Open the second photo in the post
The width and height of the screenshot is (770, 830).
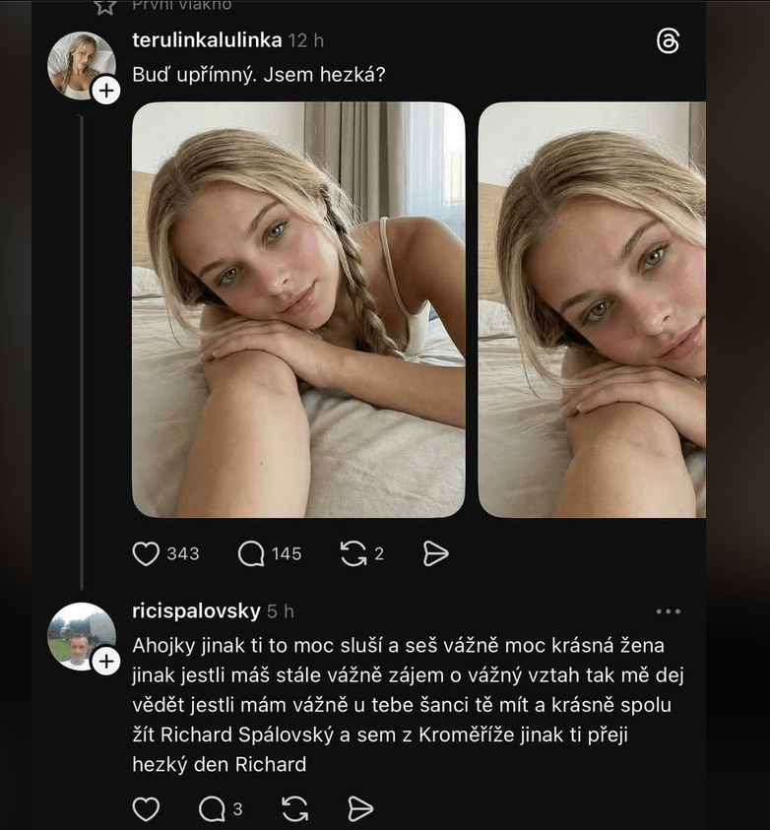point(592,309)
